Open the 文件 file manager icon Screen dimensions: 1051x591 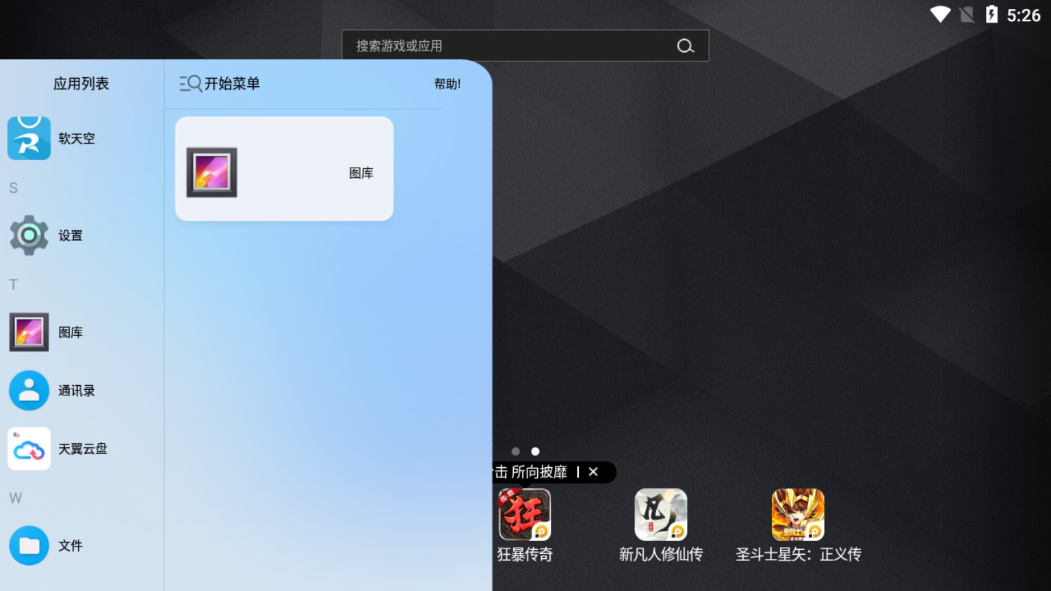pos(29,546)
